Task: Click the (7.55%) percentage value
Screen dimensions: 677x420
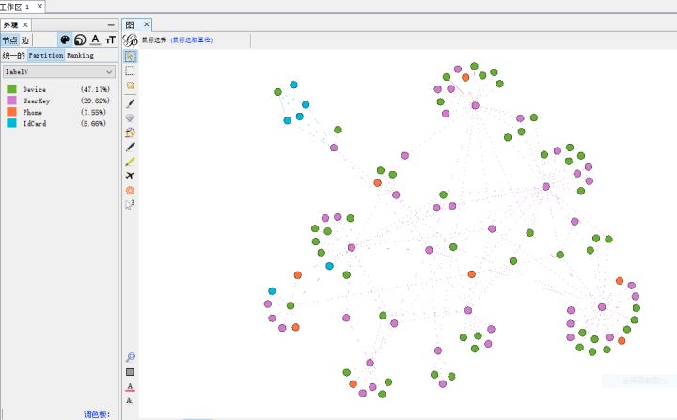Action: click(93, 112)
